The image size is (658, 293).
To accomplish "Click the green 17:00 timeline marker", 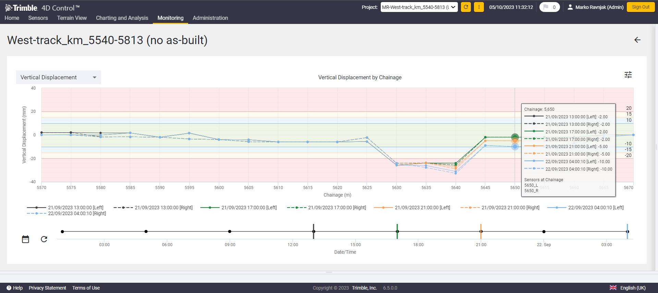I will (397, 231).
